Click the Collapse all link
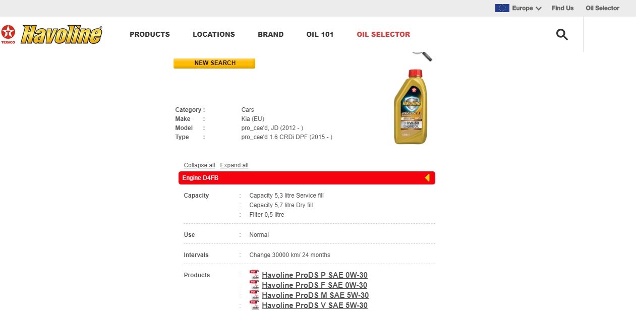Screen dimensions: 636x315 [199, 165]
